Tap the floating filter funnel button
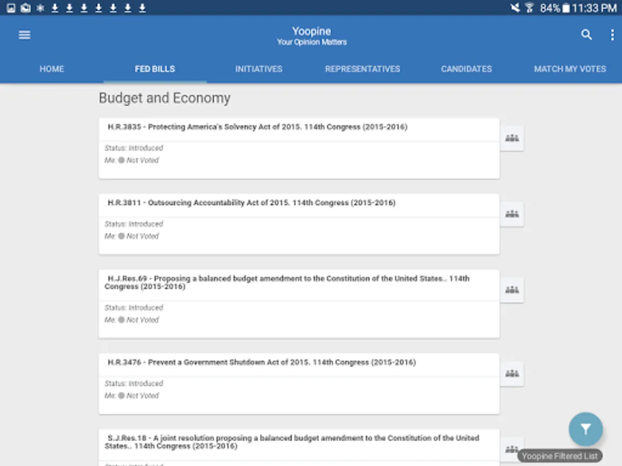The height and width of the screenshot is (466, 622). (586, 429)
